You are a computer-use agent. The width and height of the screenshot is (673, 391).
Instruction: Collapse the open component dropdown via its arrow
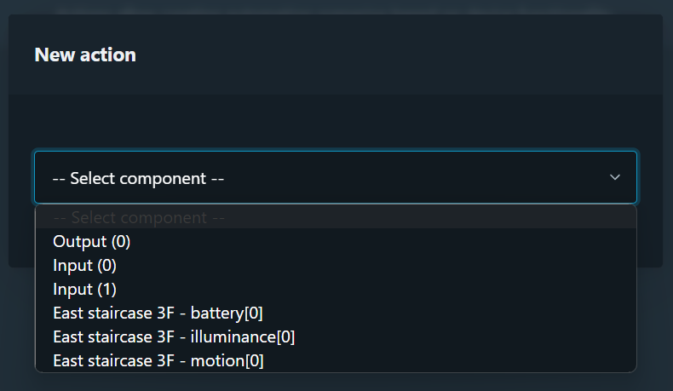pyautogui.click(x=615, y=177)
